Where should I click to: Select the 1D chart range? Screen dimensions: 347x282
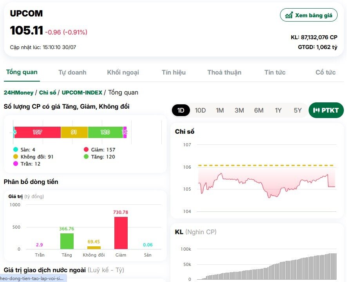pyautogui.click(x=181, y=110)
